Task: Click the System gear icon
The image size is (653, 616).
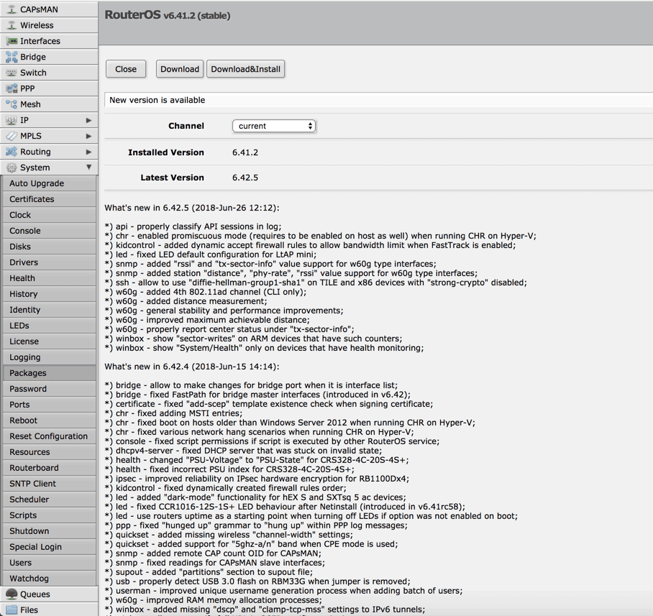Action: tap(12, 167)
